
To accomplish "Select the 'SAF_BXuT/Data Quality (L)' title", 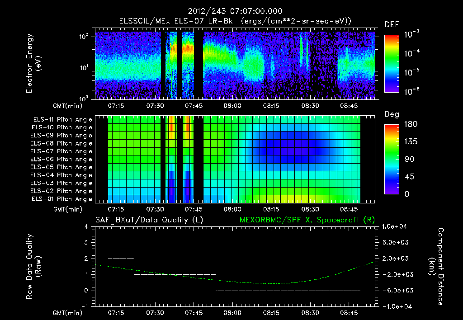I will [149, 220].
